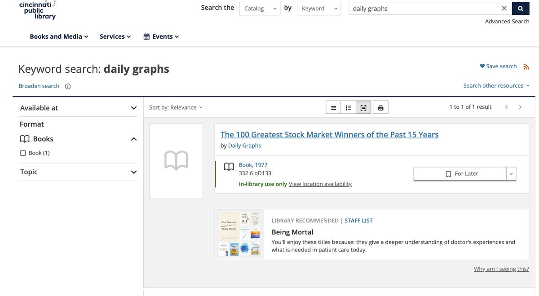Click the 1 to 1 of 1 result text
This screenshot has width=539, height=296.
pos(470,107)
